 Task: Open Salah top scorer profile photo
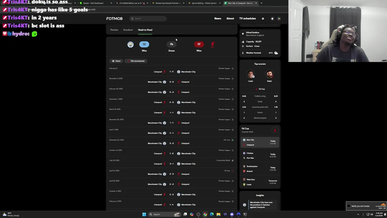pyautogui.click(x=269, y=74)
